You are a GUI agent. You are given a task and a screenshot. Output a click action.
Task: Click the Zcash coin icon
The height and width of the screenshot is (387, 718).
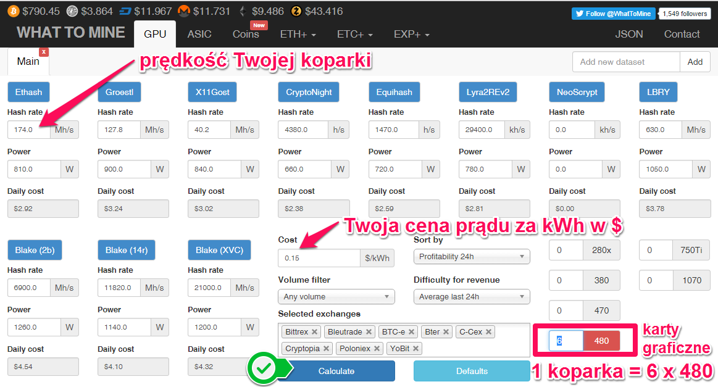click(296, 11)
